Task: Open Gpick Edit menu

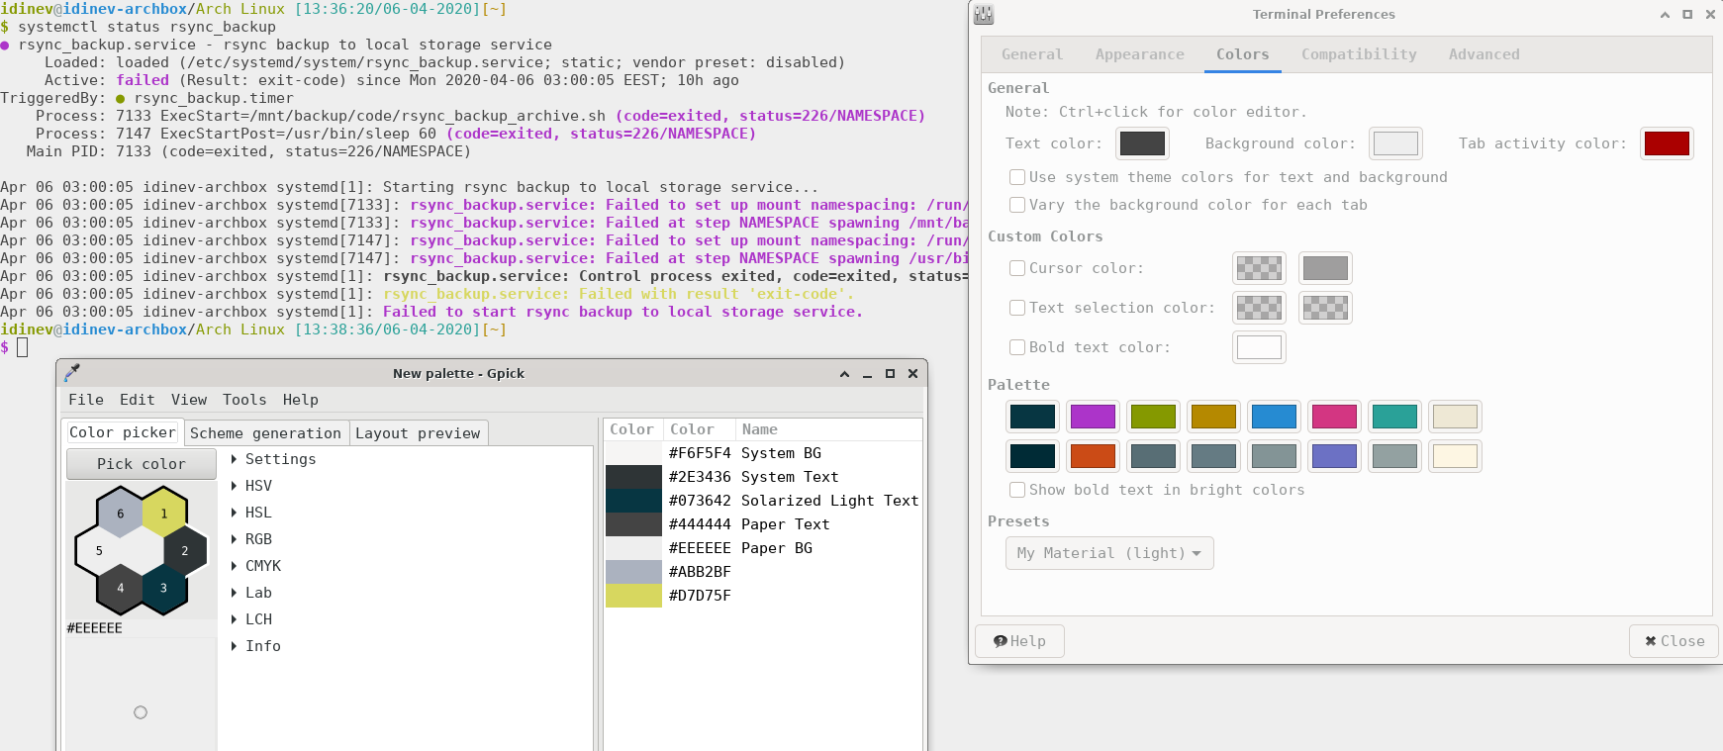Action: click(138, 400)
